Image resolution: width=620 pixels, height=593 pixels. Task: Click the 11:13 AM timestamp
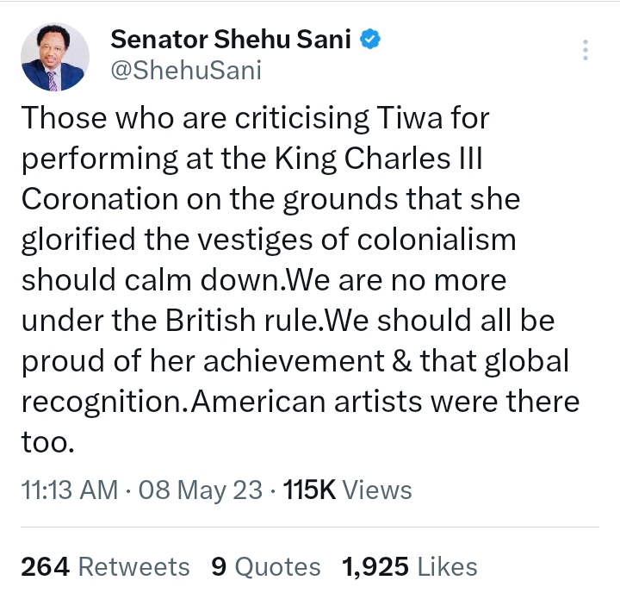68,490
